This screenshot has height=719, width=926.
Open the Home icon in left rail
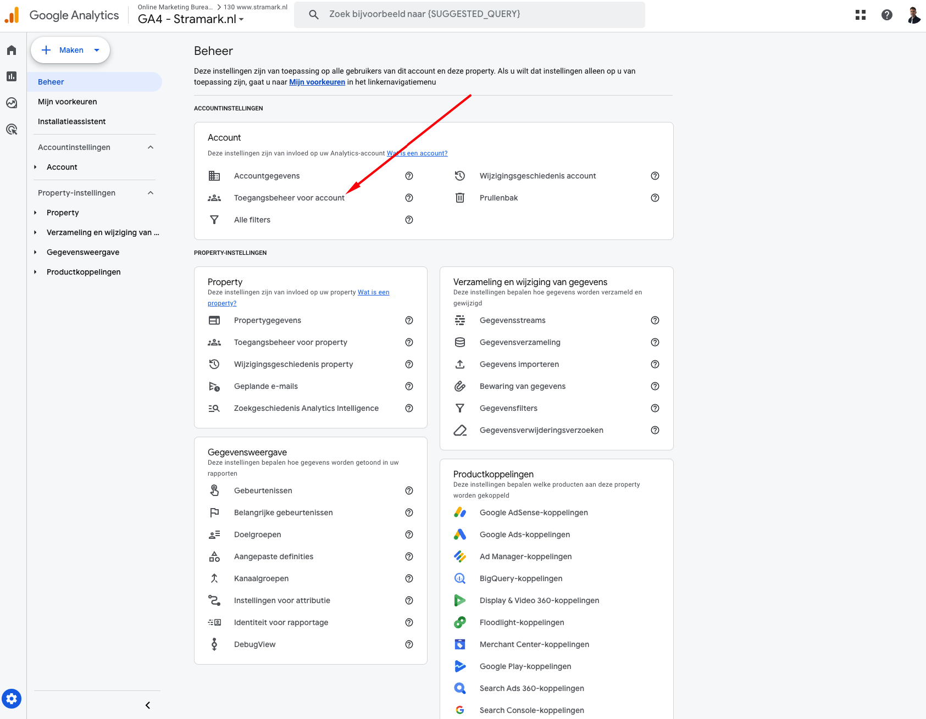click(x=12, y=51)
